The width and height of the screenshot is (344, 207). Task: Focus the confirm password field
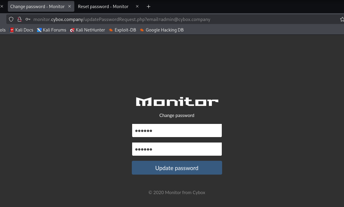[x=177, y=149]
